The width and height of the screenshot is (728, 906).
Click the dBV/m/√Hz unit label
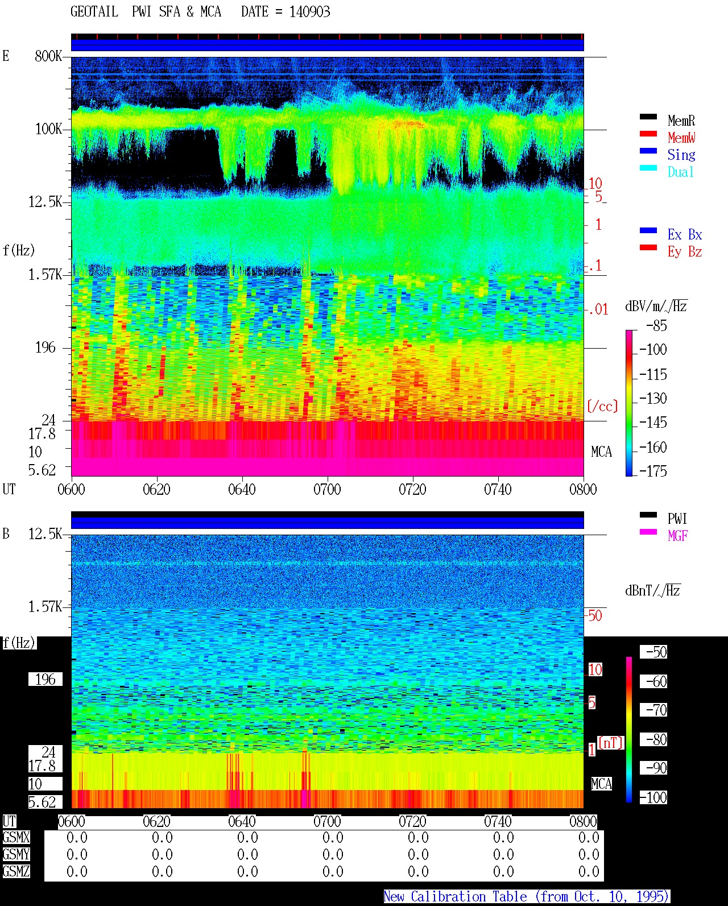(656, 307)
